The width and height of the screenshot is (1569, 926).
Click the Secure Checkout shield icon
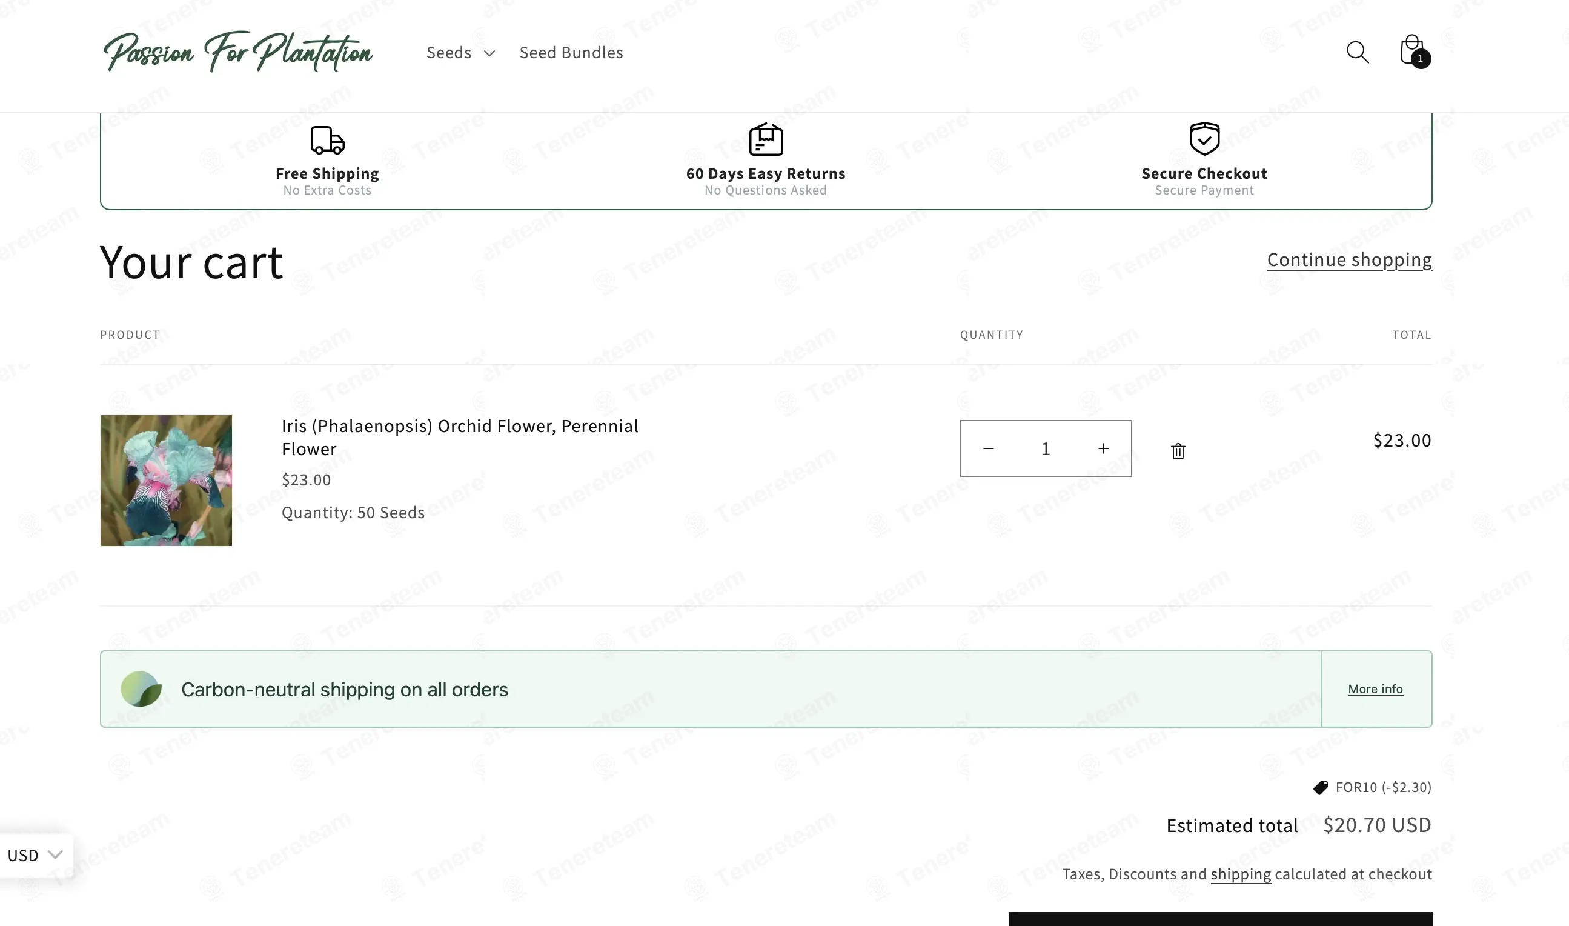click(x=1204, y=138)
